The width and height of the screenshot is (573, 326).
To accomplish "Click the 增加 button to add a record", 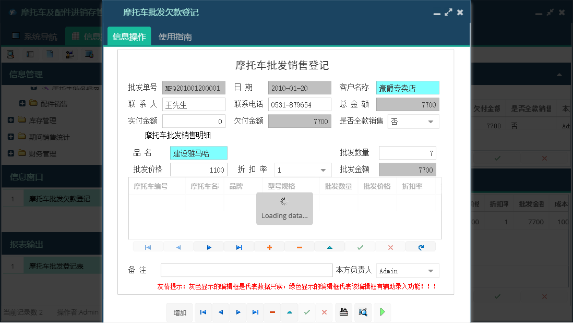I will coord(180,312).
